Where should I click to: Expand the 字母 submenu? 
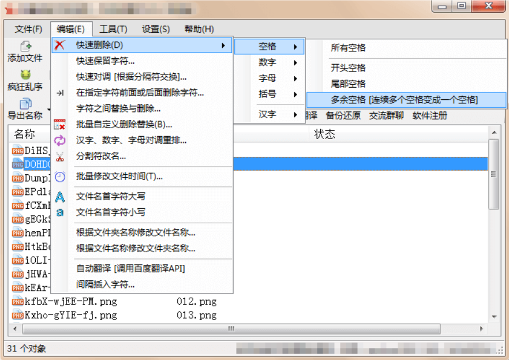tap(269, 78)
